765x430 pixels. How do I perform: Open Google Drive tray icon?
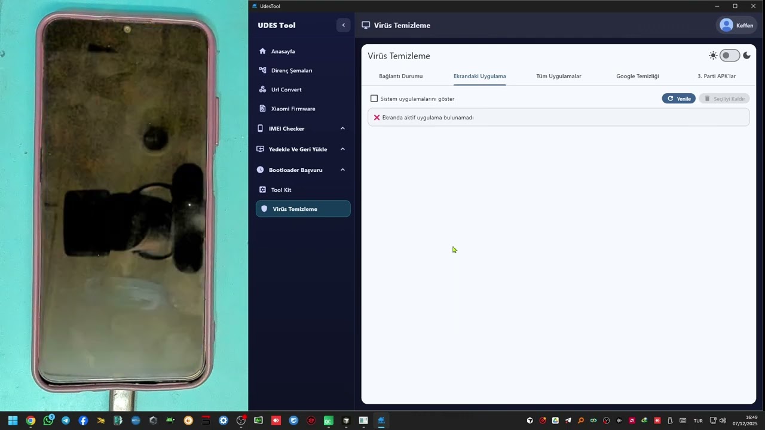(x=556, y=420)
